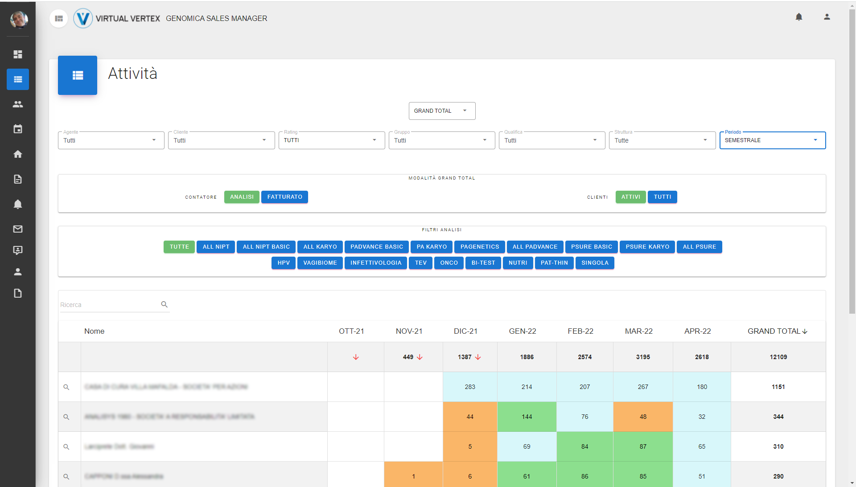Click the red arrow beside 1387 in DIC-21

click(x=478, y=357)
